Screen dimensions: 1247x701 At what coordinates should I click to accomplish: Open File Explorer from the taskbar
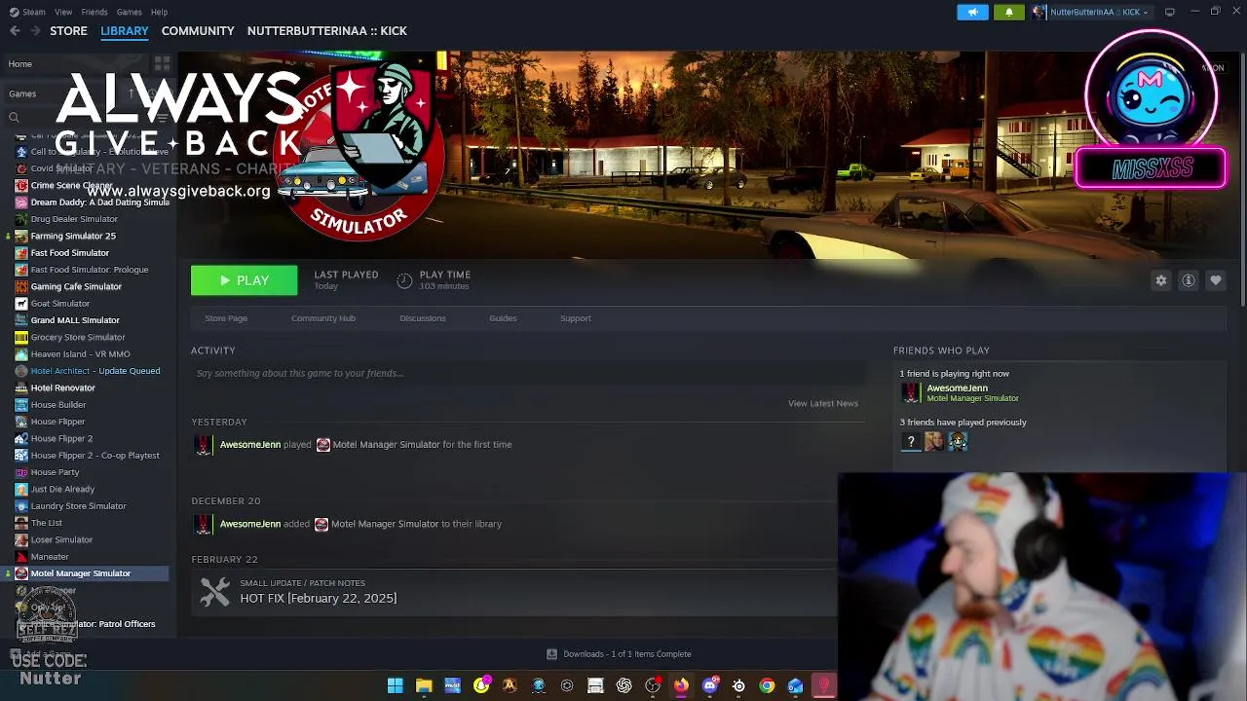coord(424,685)
